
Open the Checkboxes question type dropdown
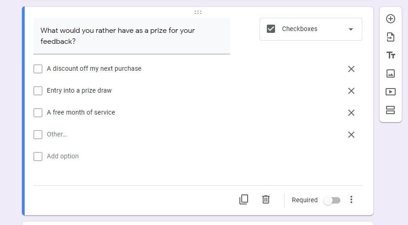tap(311, 29)
